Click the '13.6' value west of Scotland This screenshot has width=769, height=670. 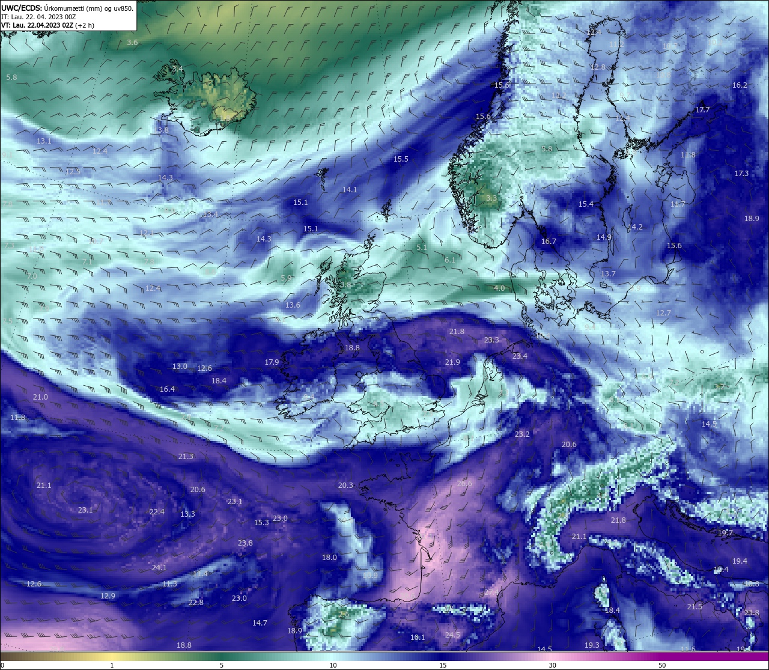point(293,305)
